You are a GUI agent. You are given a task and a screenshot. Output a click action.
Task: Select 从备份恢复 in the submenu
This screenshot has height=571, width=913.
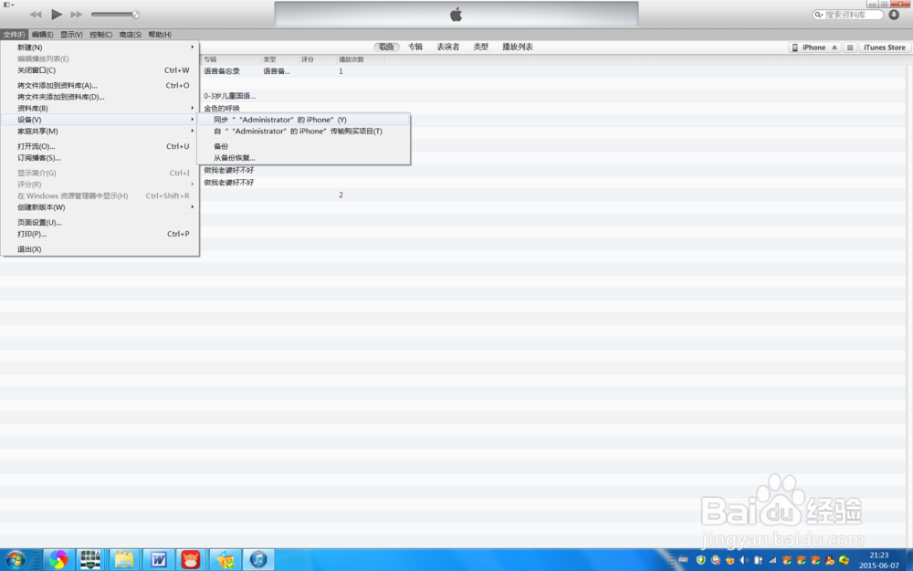303,157
